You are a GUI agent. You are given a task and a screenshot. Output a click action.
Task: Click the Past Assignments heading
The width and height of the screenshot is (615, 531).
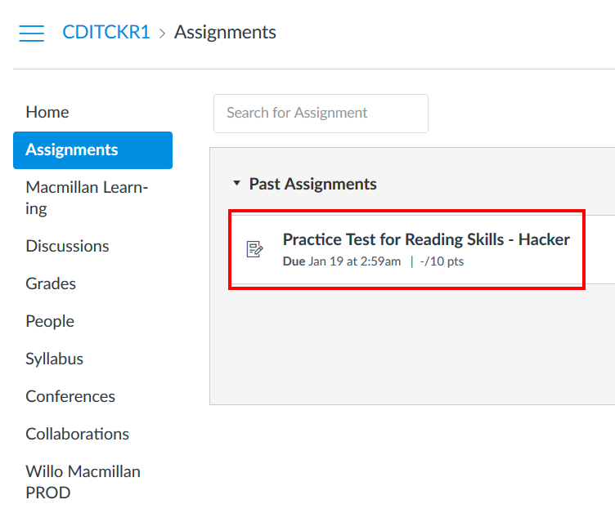tap(312, 184)
